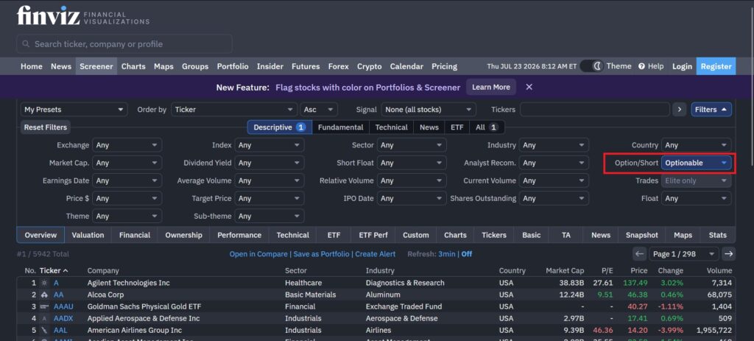The image size is (754, 341).
Task: Select the Valuation view tab
Action: click(88, 235)
